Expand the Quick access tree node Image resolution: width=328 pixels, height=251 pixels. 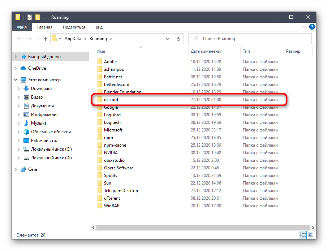16,57
